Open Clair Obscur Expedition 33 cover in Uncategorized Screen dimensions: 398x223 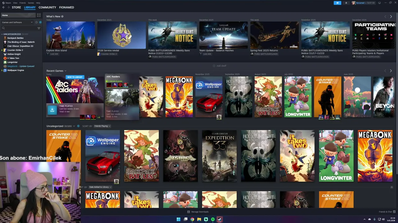219,156
